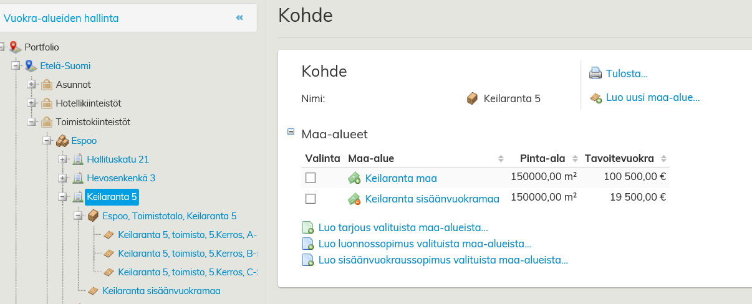Viewport: 752px width, 304px height.
Task: Select Hevosenkenkä 3 in the tree
Action: [121, 178]
